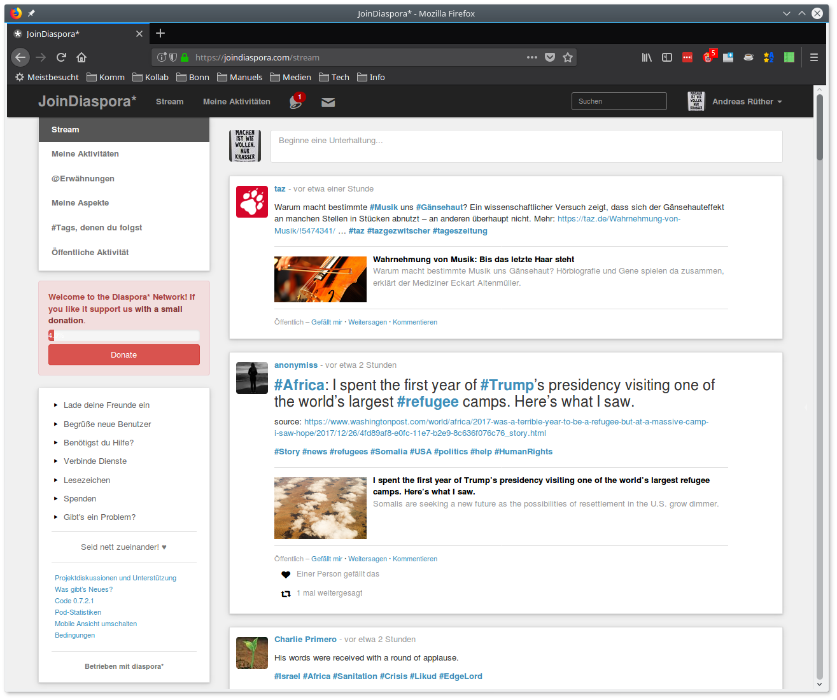Toggle the sidebar view icon
The width and height of the screenshot is (837, 700).
(x=667, y=57)
